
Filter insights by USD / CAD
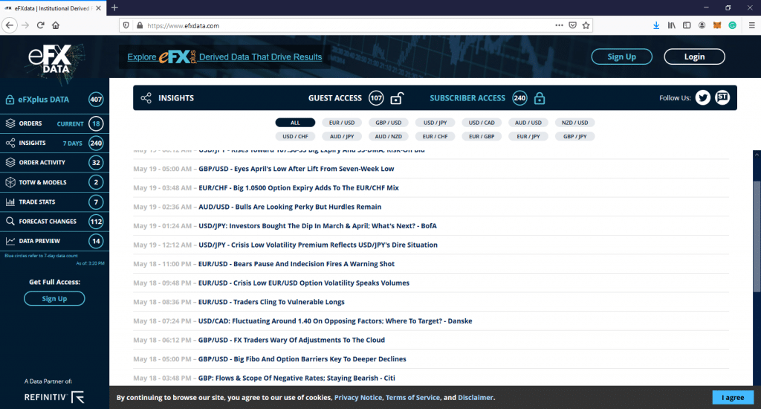point(482,123)
